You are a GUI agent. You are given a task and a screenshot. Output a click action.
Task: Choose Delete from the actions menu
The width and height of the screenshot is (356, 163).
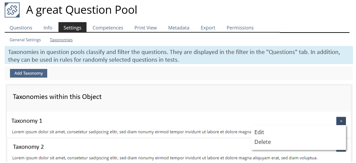click(x=262, y=142)
